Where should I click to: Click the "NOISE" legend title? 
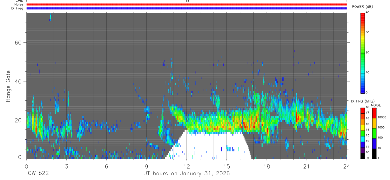pyautogui.click(x=376, y=105)
